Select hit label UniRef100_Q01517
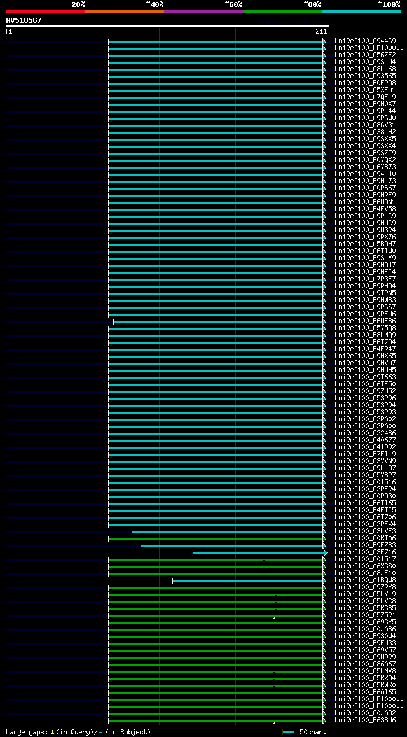The width and height of the screenshot is (407, 737). (365, 559)
